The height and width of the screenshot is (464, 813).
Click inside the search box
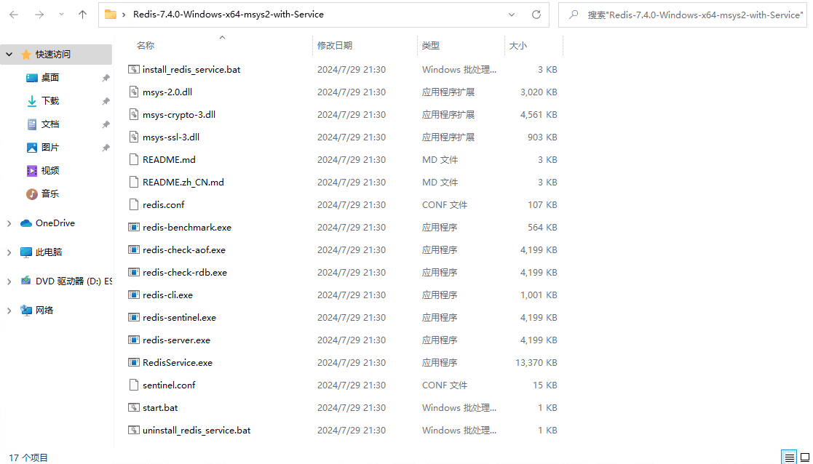point(684,14)
